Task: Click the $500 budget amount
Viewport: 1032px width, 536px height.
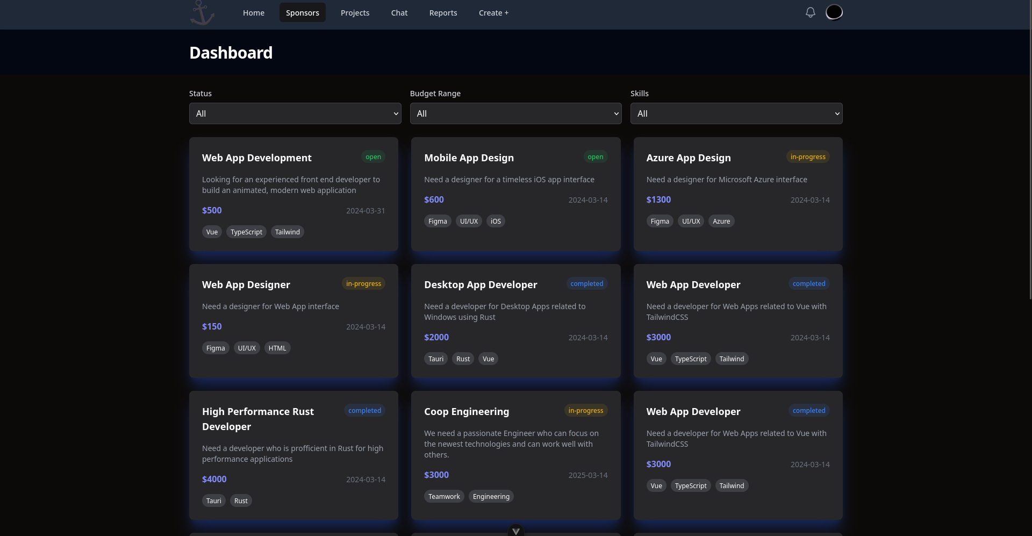Action: tap(212, 211)
